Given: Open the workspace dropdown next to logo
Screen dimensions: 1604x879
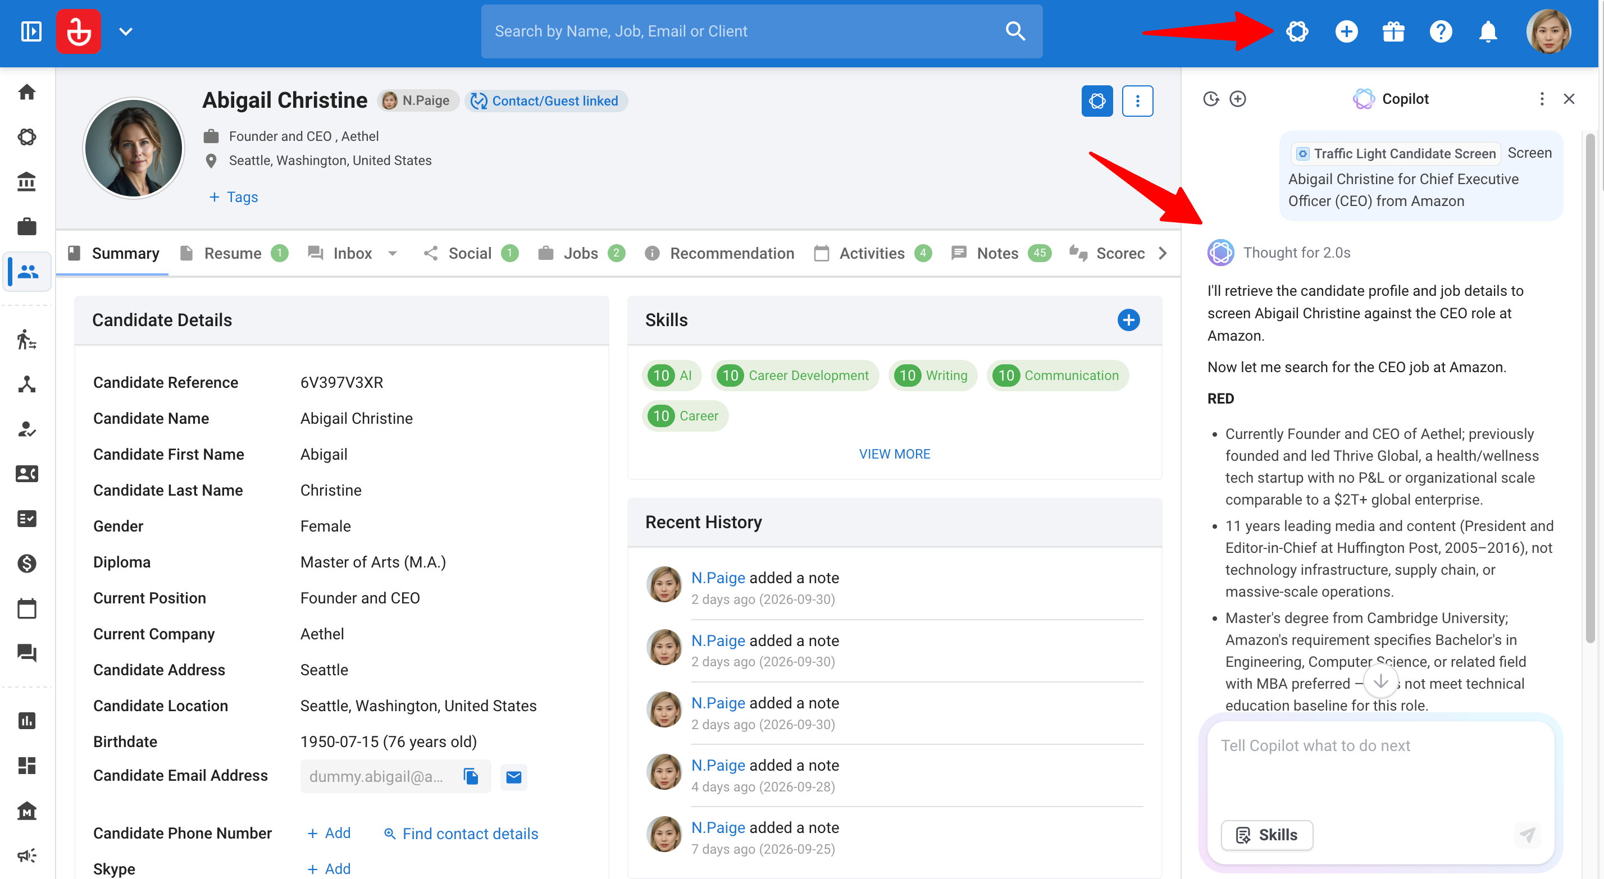Looking at the screenshot, I should pyautogui.click(x=126, y=31).
